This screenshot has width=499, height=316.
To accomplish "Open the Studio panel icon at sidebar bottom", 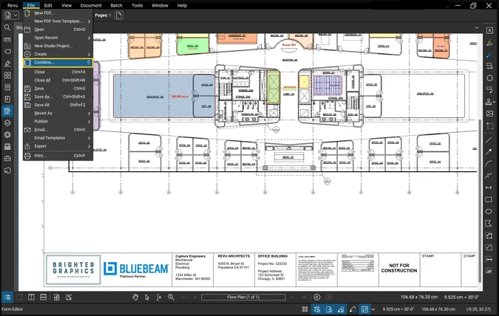I will pyautogui.click(x=7, y=171).
